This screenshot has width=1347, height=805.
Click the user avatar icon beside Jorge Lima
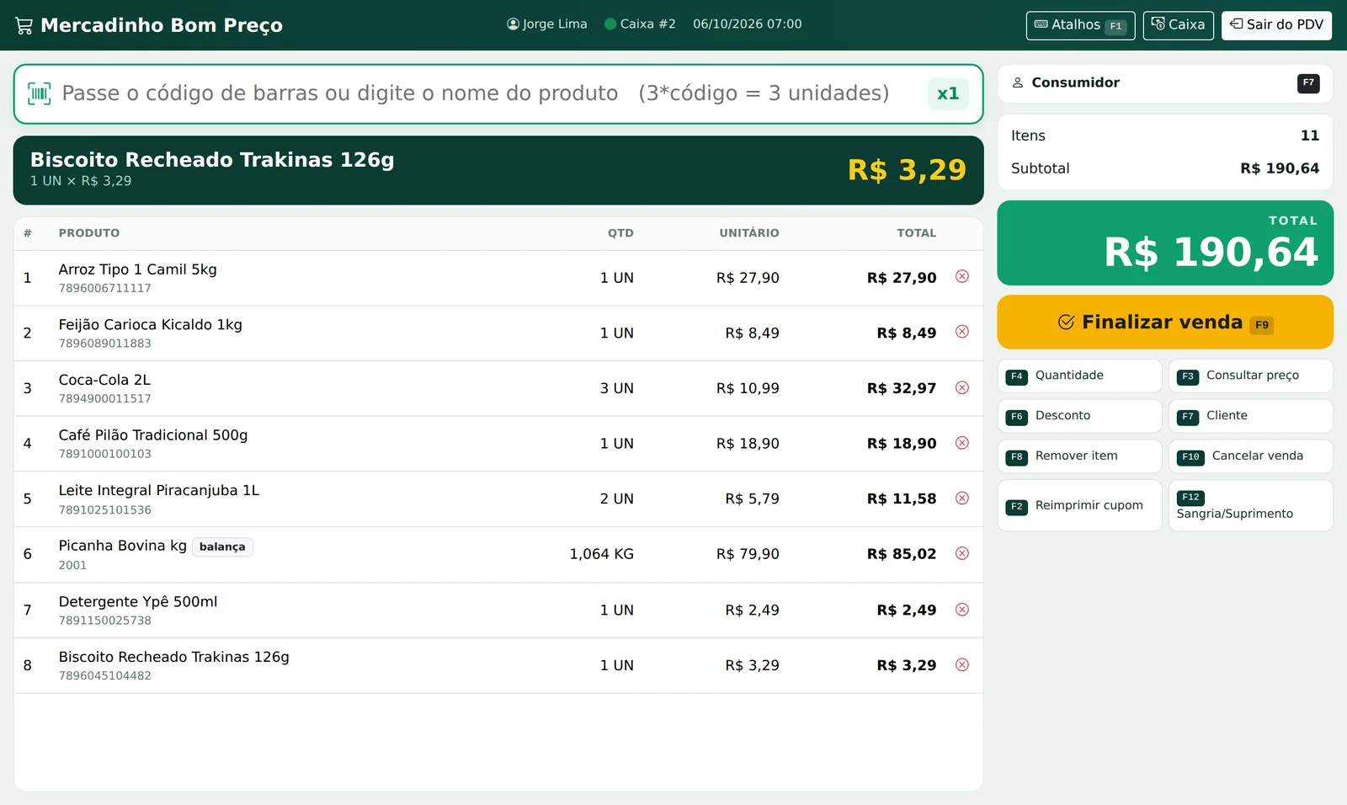(513, 24)
